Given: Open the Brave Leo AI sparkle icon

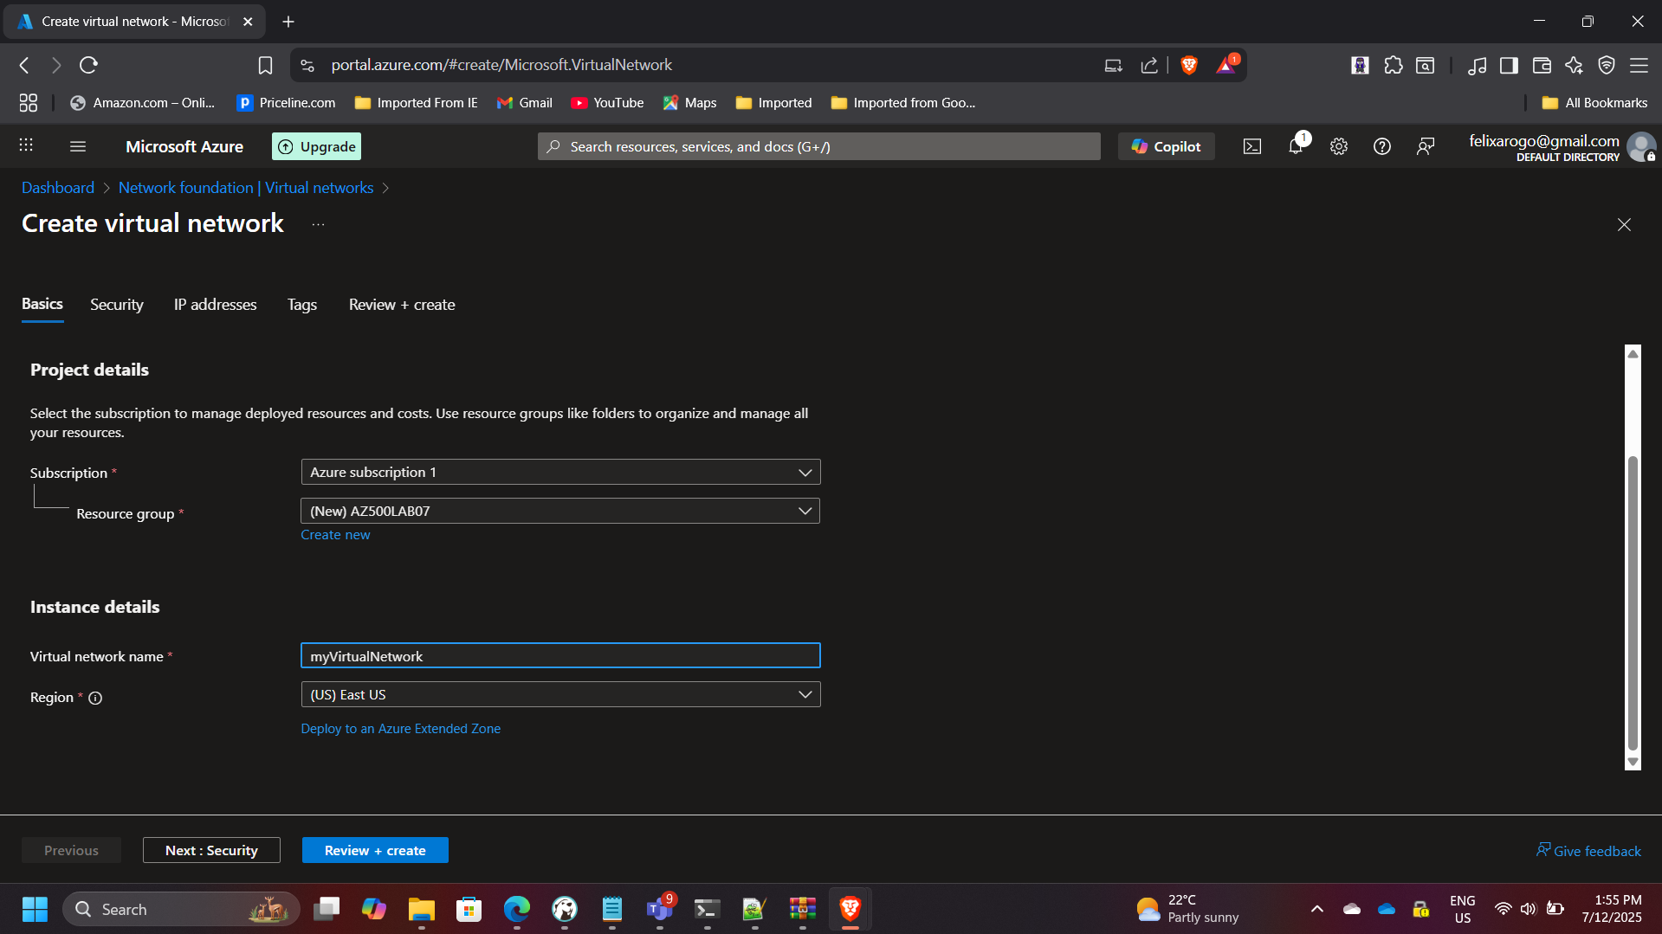Looking at the screenshot, I should point(1574,65).
